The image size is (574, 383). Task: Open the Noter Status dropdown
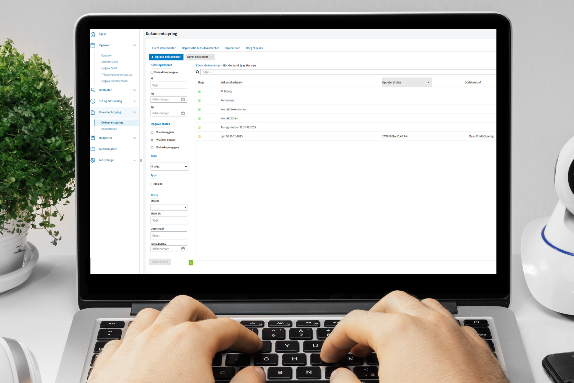point(169,207)
